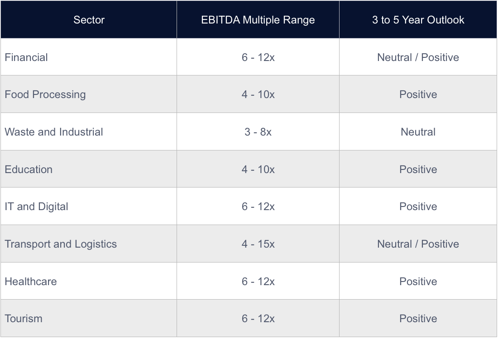Select Healthcare's 6 - 12x multiple cell

tap(258, 282)
